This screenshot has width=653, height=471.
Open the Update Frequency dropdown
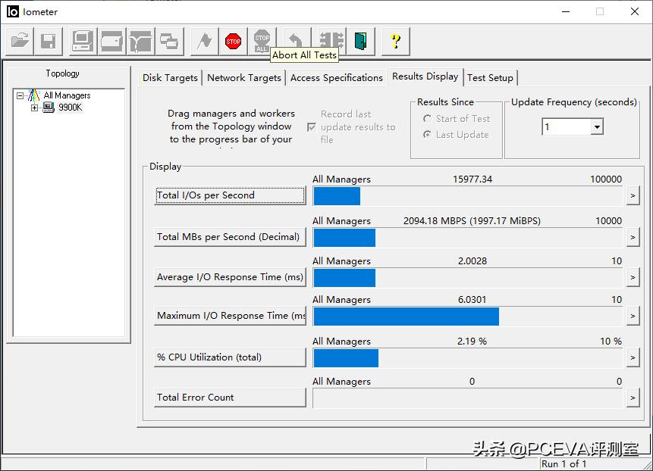(597, 127)
